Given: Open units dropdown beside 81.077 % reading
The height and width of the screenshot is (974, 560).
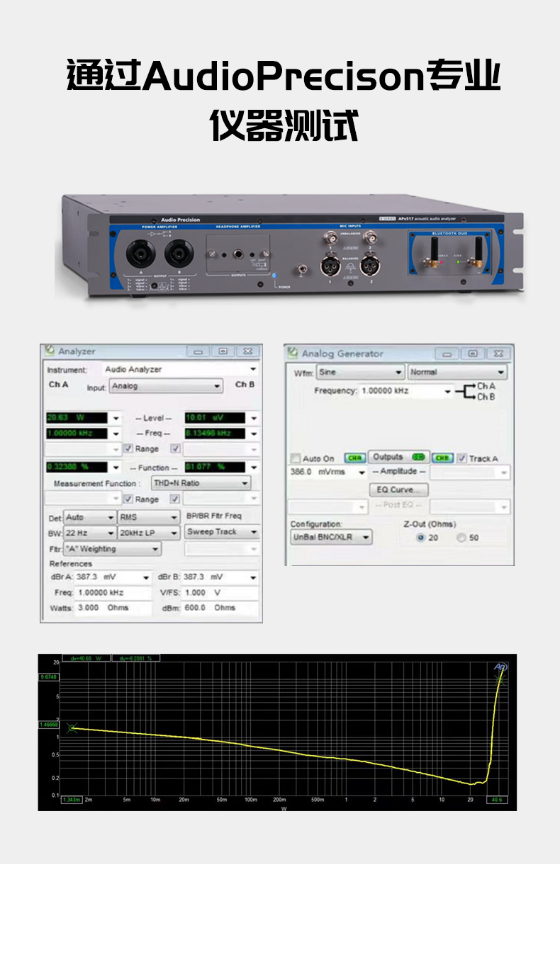Looking at the screenshot, I should [254, 468].
